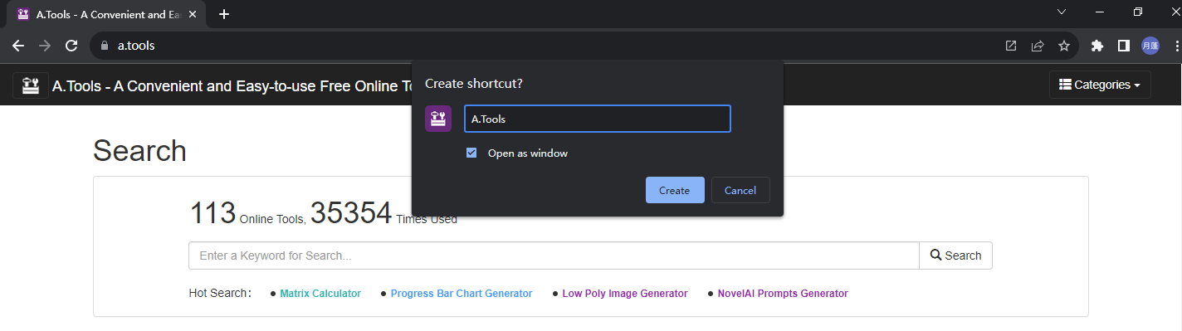Viewport: 1182px width, 331px height.
Task: Minimize the Chrome window
Action: tap(1100, 12)
